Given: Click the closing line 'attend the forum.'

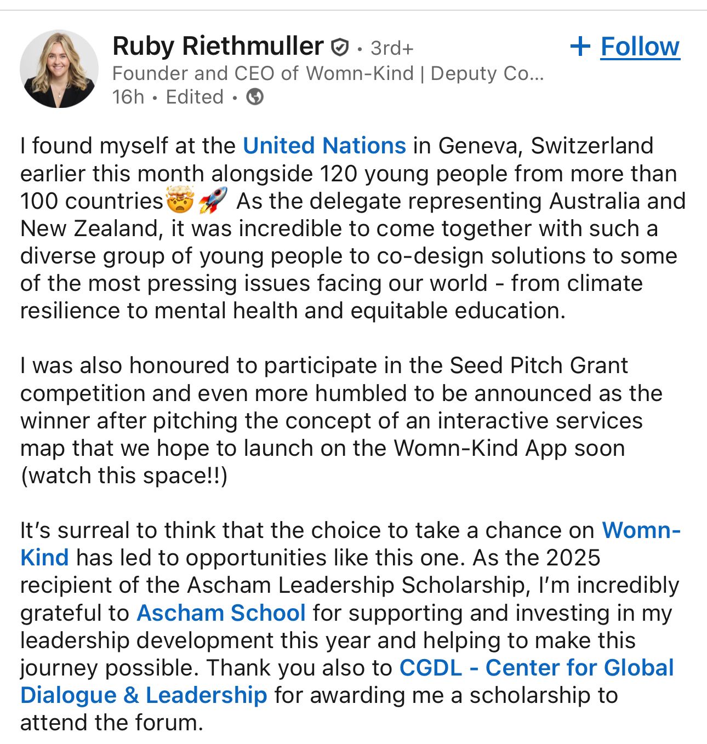Looking at the screenshot, I should pos(111,723).
